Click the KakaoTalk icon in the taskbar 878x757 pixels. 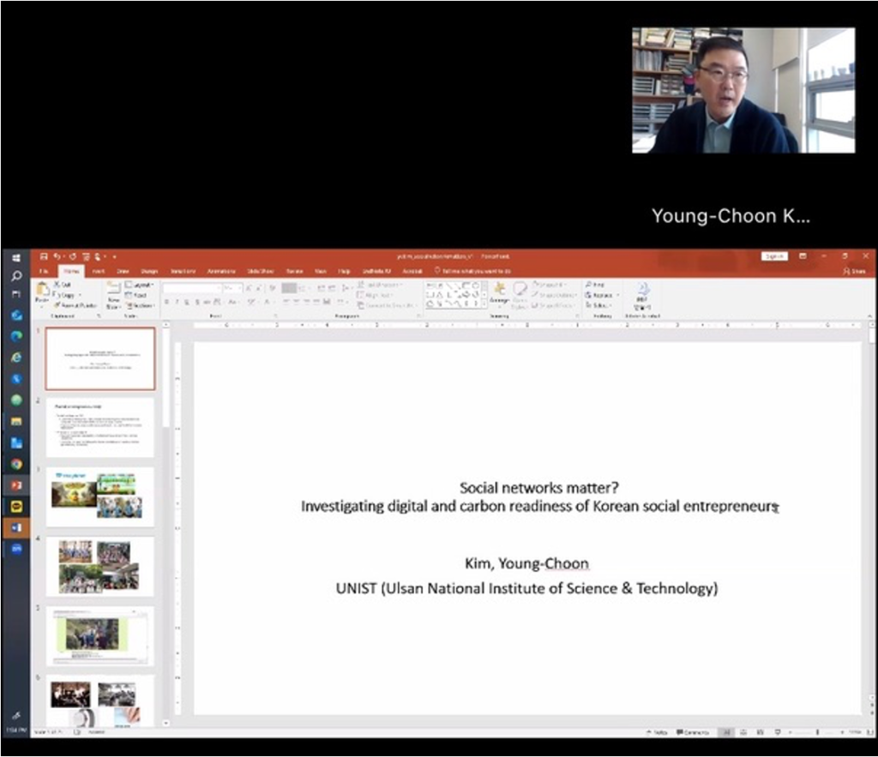[16, 507]
